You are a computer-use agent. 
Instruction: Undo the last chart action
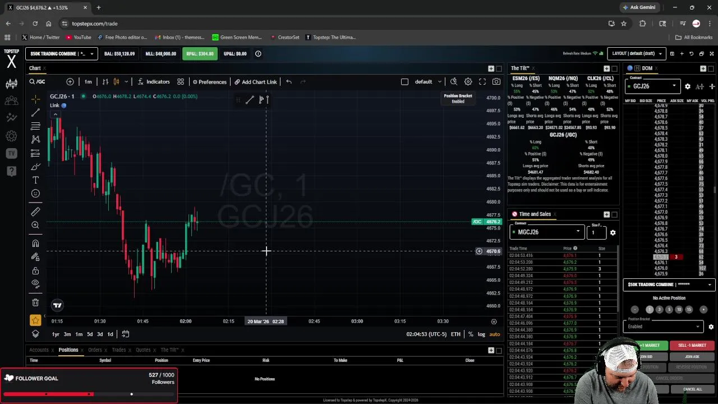tap(289, 82)
